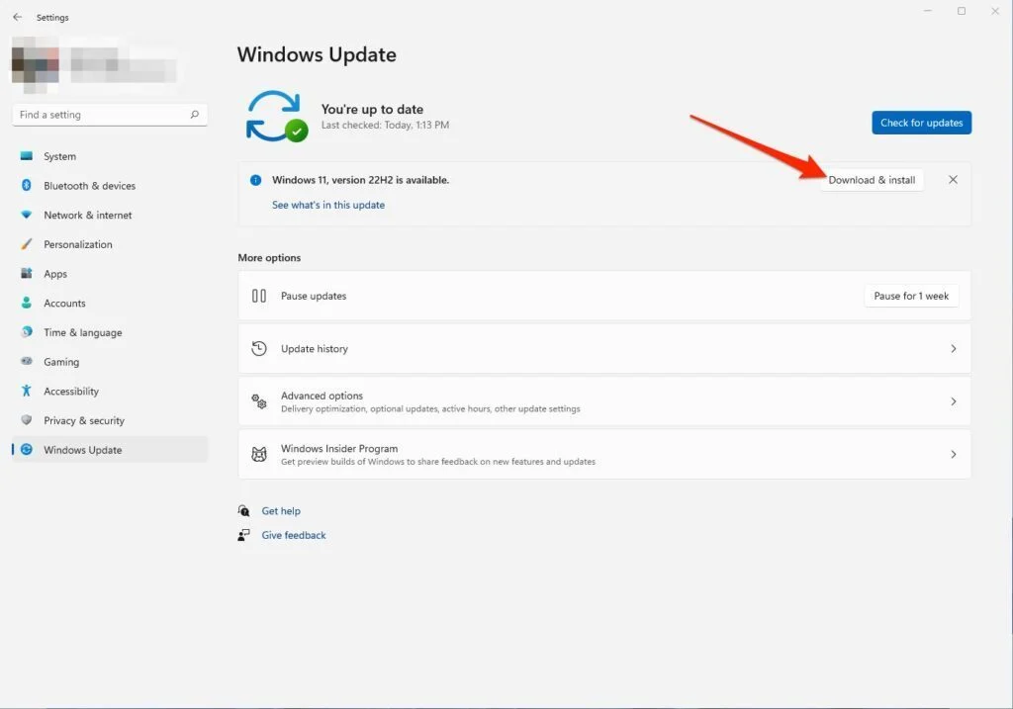1013x709 pixels.
Task: Click Pause for 1 week button
Action: [911, 296]
